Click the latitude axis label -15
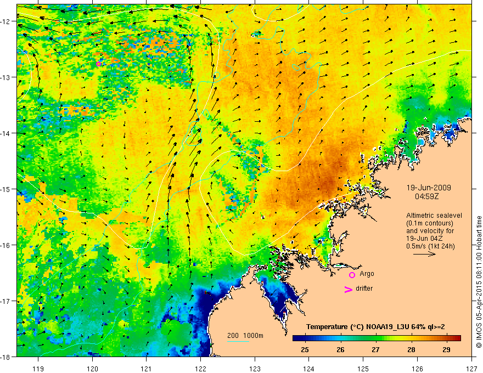This screenshot has width=483, height=373. [x=6, y=189]
